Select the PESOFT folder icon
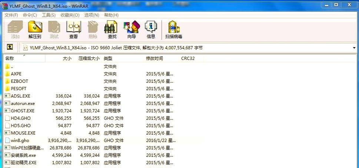Image resolution: width=359 pixels, height=168 pixels. pos(7,89)
